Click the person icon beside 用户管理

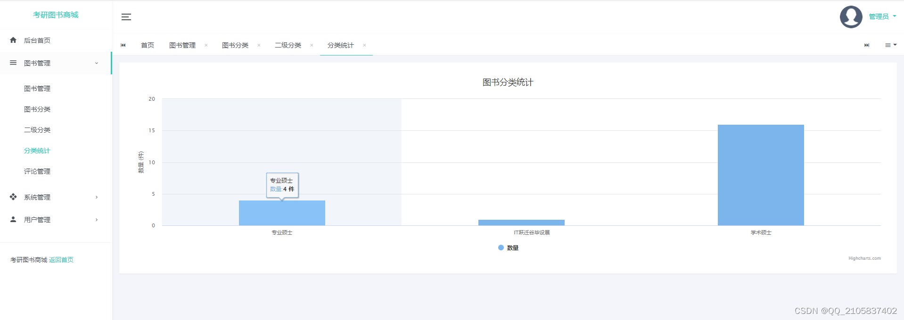(x=13, y=219)
